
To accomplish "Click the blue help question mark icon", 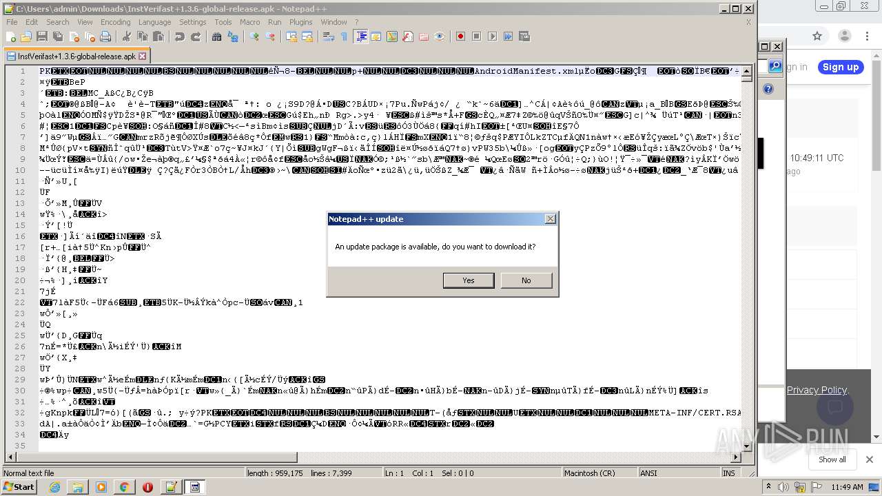I will [x=768, y=89].
